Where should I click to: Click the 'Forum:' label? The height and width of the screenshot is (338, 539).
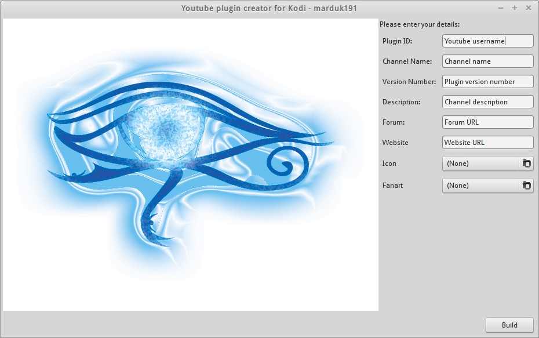(394, 122)
